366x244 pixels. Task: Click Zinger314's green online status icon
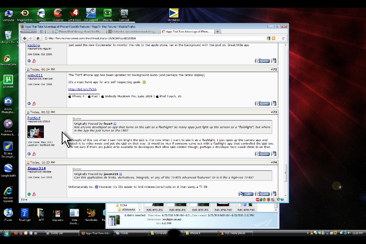click(x=29, y=194)
